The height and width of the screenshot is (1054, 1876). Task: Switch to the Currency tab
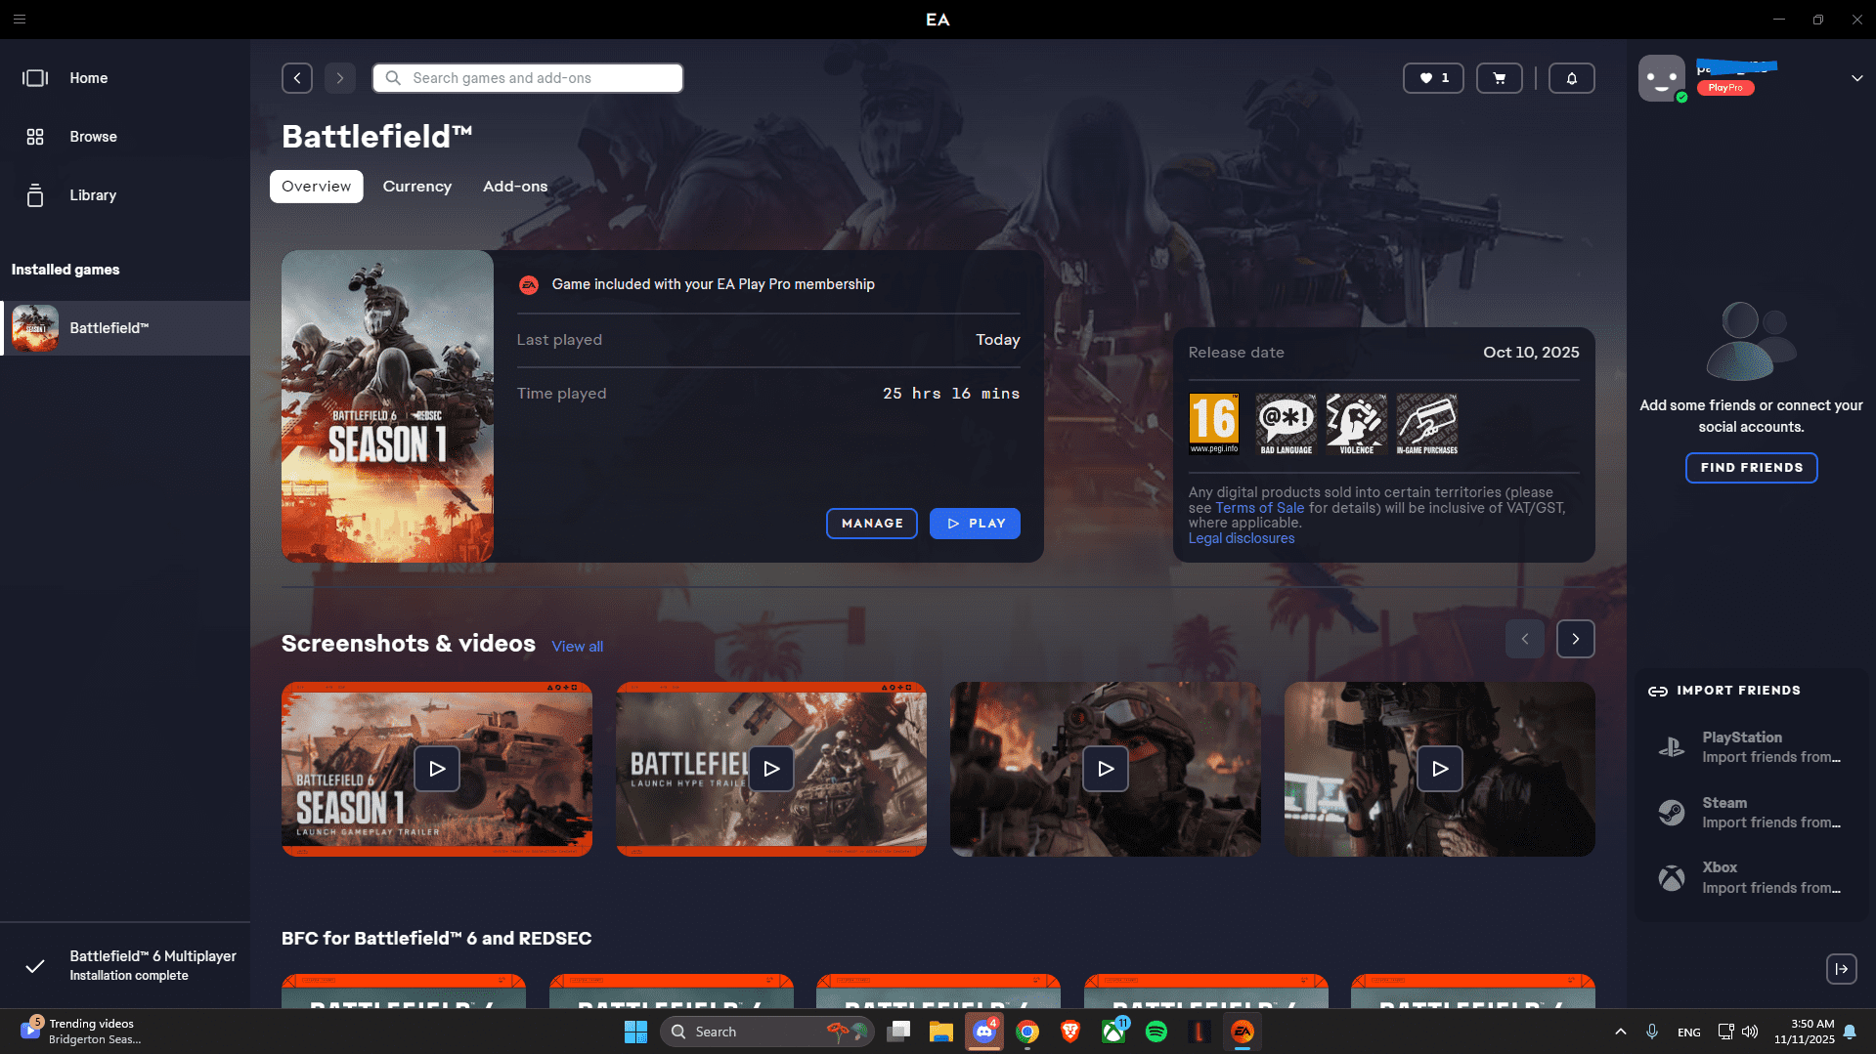[416, 187]
